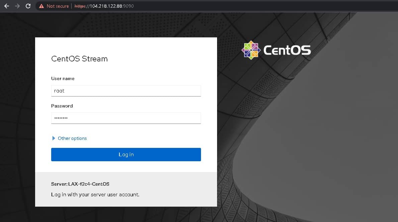Click the Password input field
Image resolution: width=398 pixels, height=222 pixels.
[126, 118]
